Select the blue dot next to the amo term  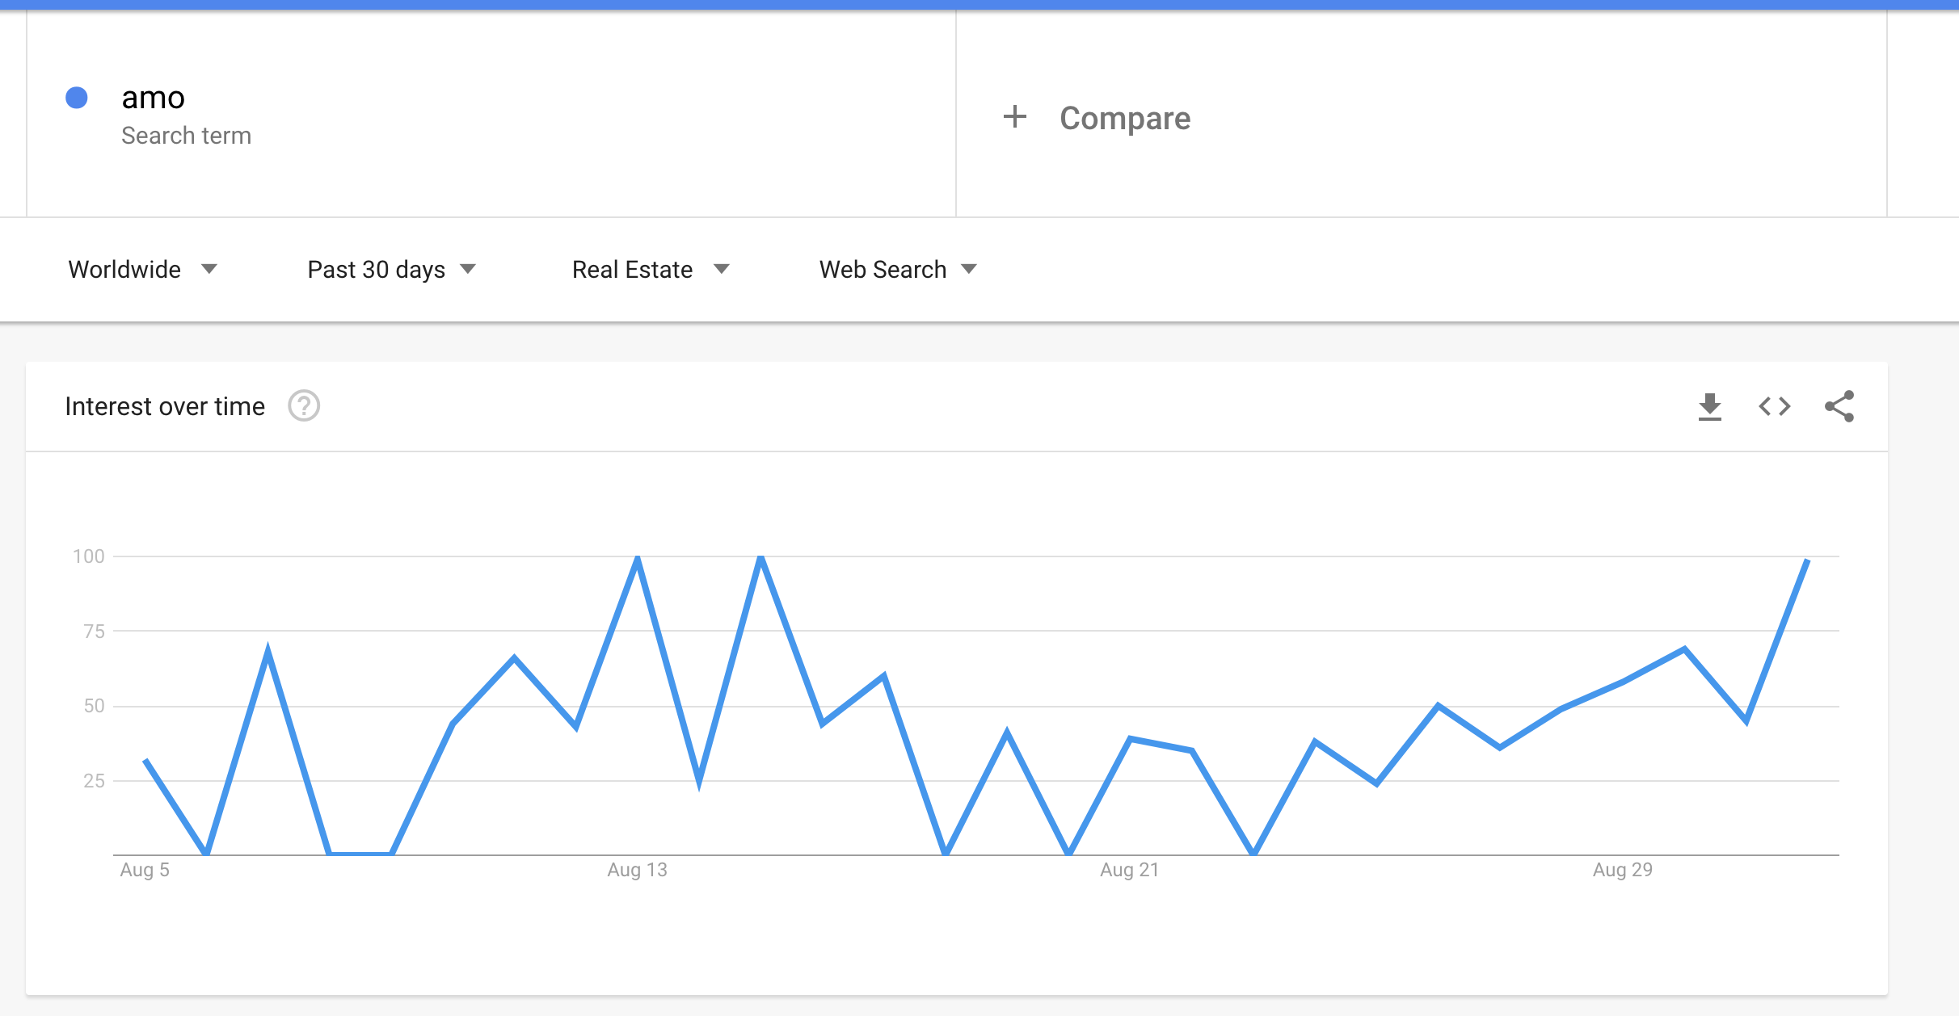point(77,97)
